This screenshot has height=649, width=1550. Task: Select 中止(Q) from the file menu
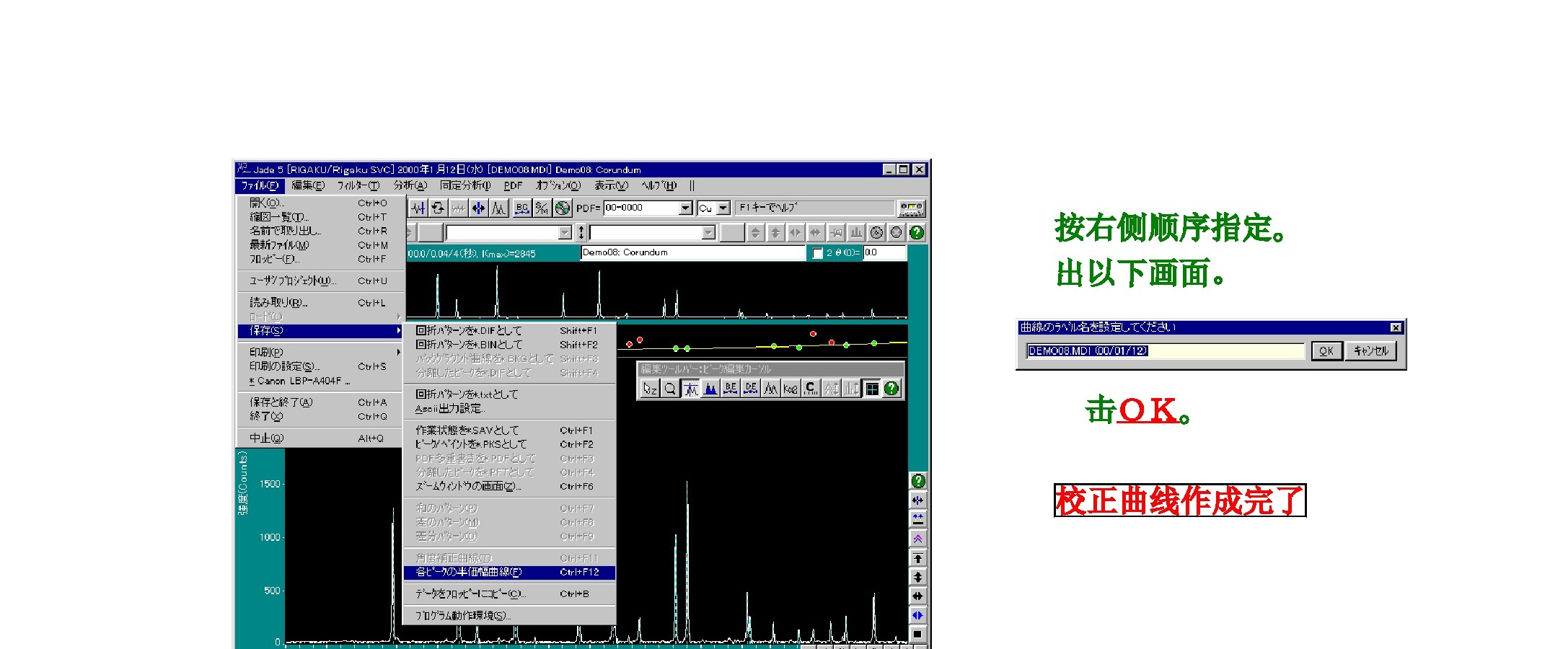pos(320,438)
